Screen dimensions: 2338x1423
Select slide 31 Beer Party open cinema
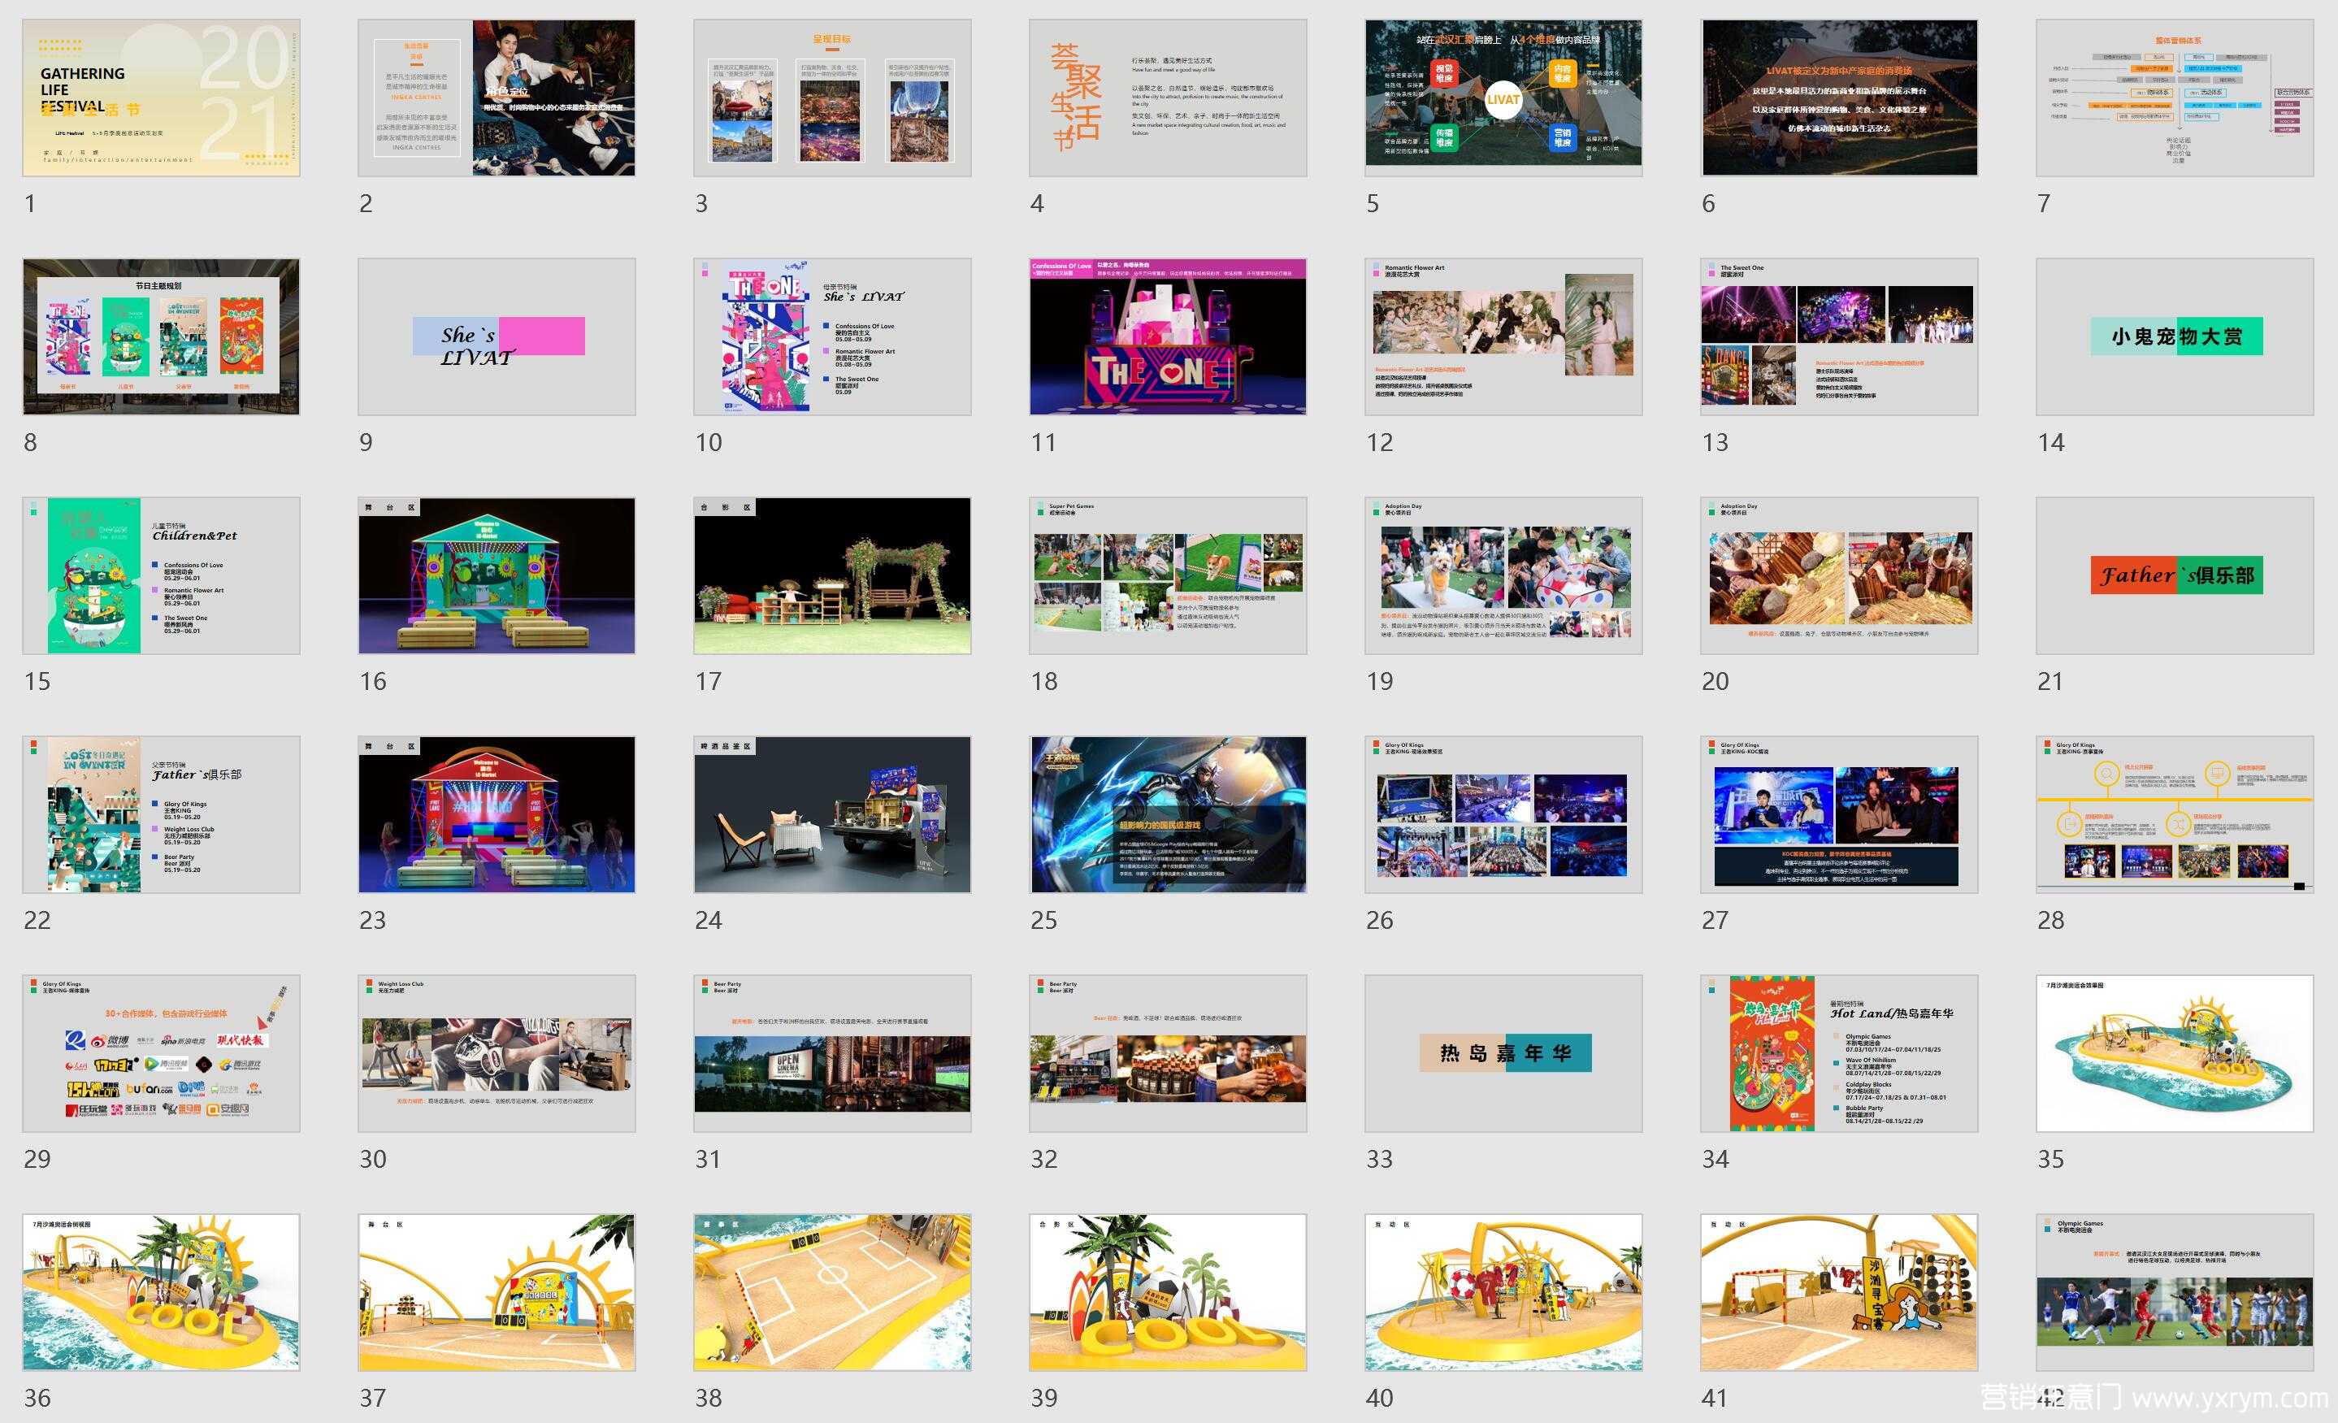832,1054
